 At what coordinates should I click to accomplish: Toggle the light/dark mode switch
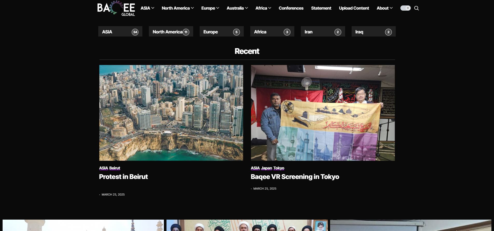click(405, 8)
